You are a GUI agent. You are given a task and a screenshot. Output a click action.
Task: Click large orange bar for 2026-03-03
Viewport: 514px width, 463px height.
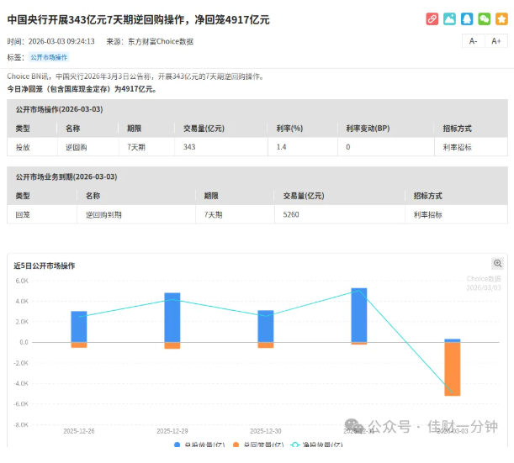(453, 369)
